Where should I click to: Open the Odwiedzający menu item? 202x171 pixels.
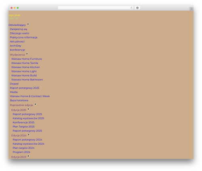[17, 25]
